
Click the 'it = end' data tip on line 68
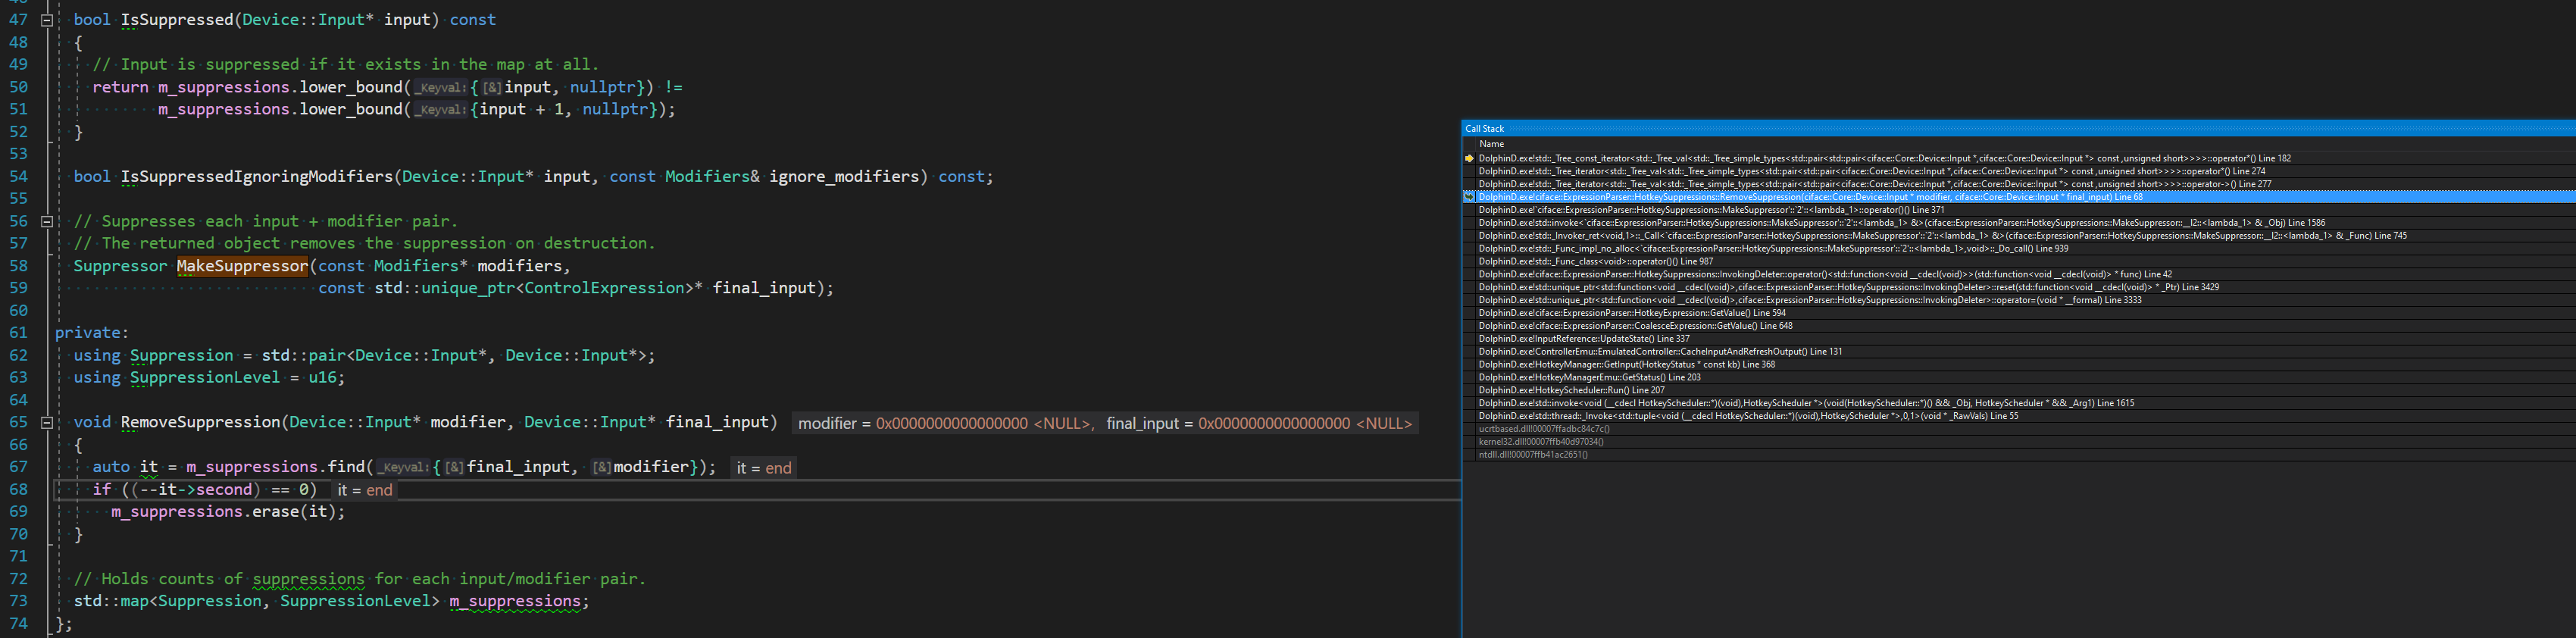[365, 490]
